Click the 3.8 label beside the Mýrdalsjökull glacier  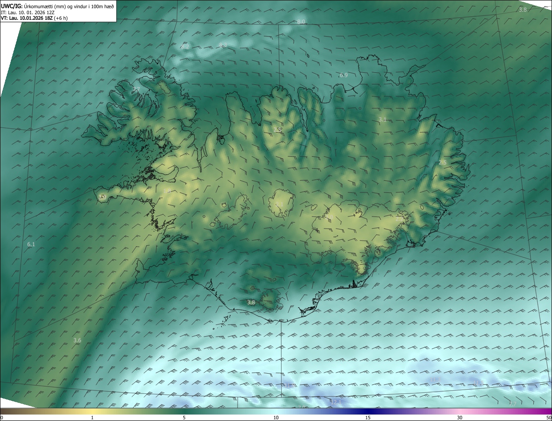point(251,302)
